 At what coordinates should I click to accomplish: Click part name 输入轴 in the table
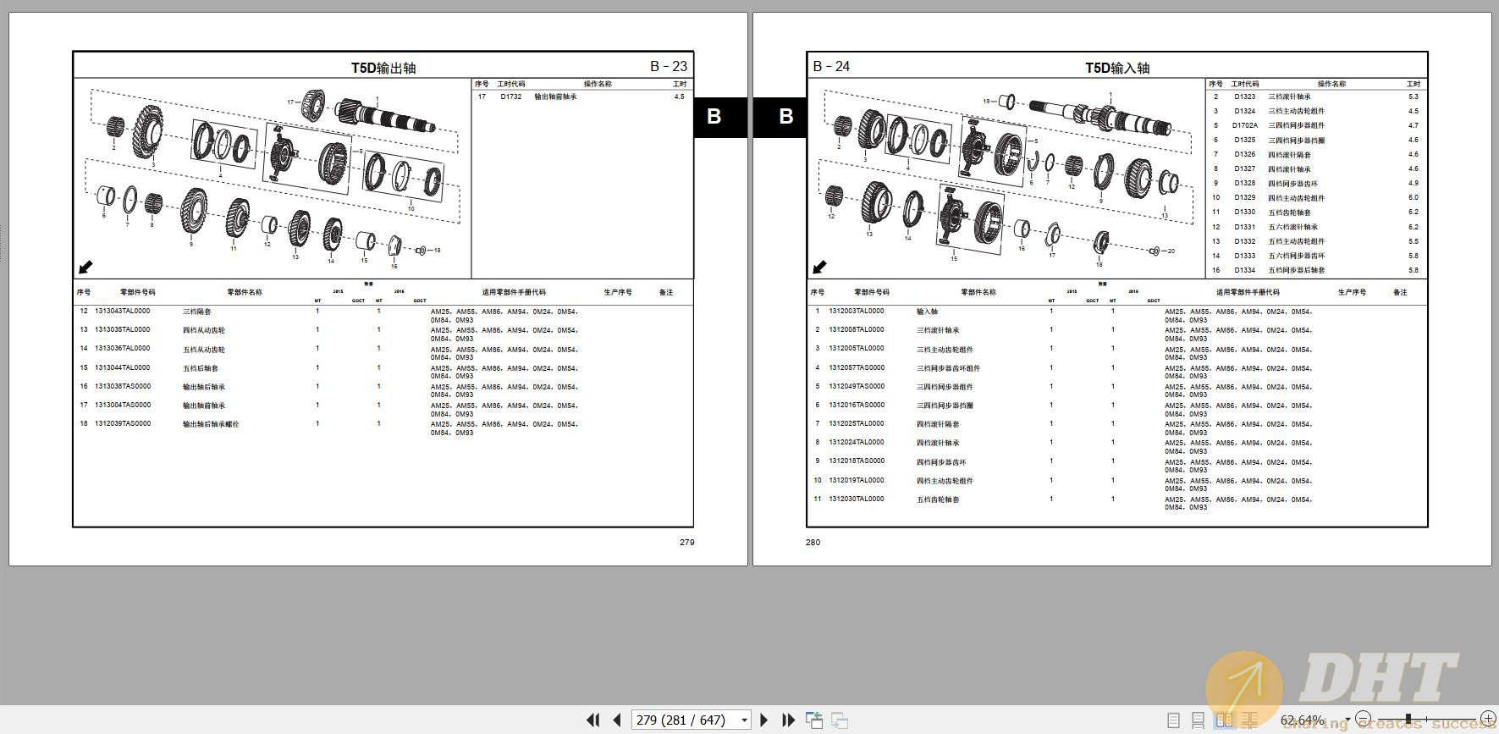[927, 312]
